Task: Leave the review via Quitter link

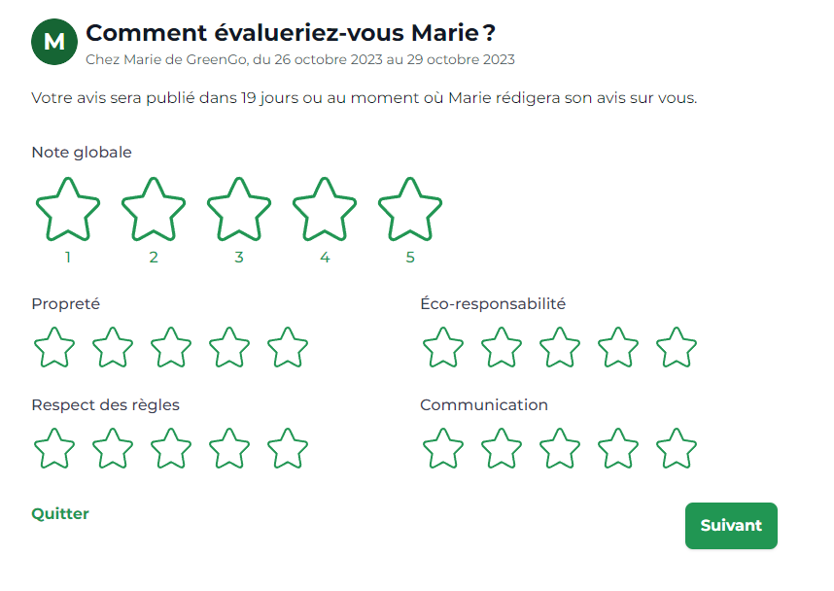Action: [x=60, y=514]
